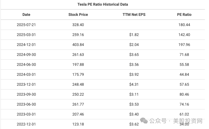Select the 2025-03-31 date row

(x=103, y=35)
